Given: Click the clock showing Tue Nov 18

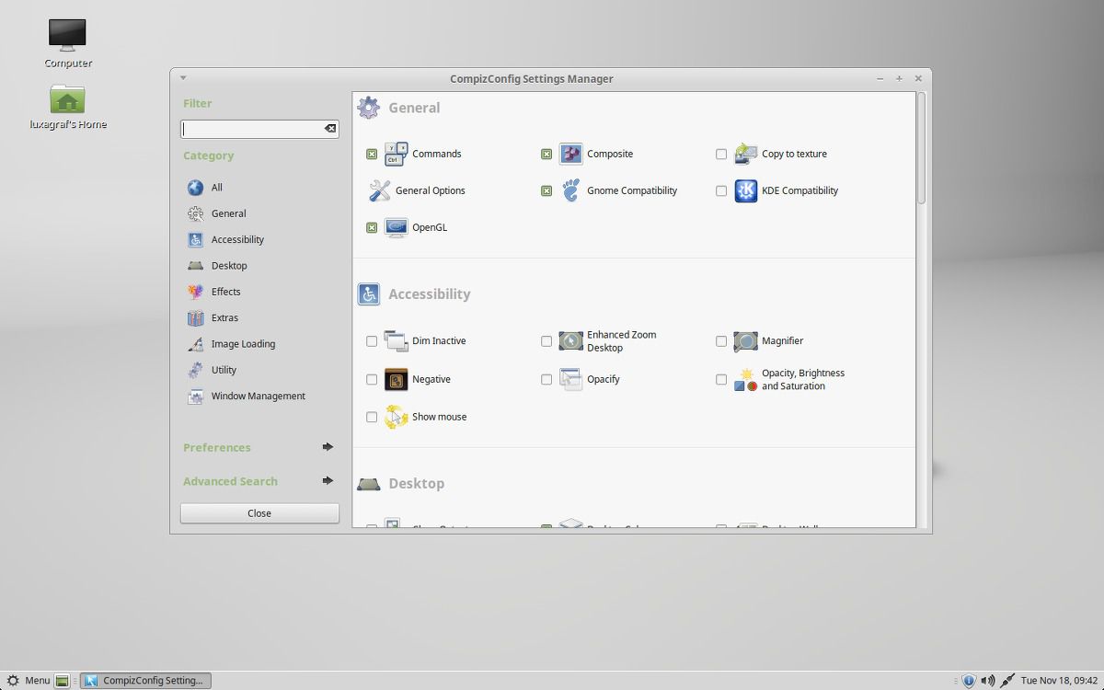Looking at the screenshot, I should [1059, 681].
